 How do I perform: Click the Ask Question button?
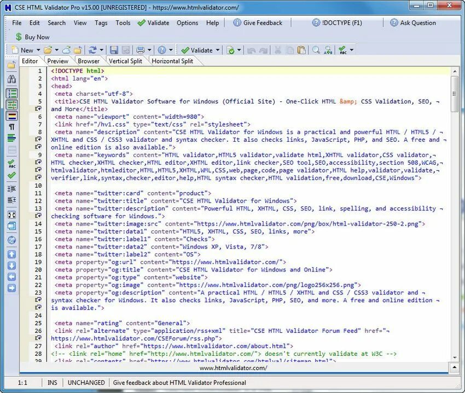(x=413, y=23)
